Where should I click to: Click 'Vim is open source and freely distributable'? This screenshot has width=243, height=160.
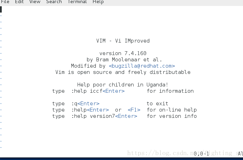[123, 72]
